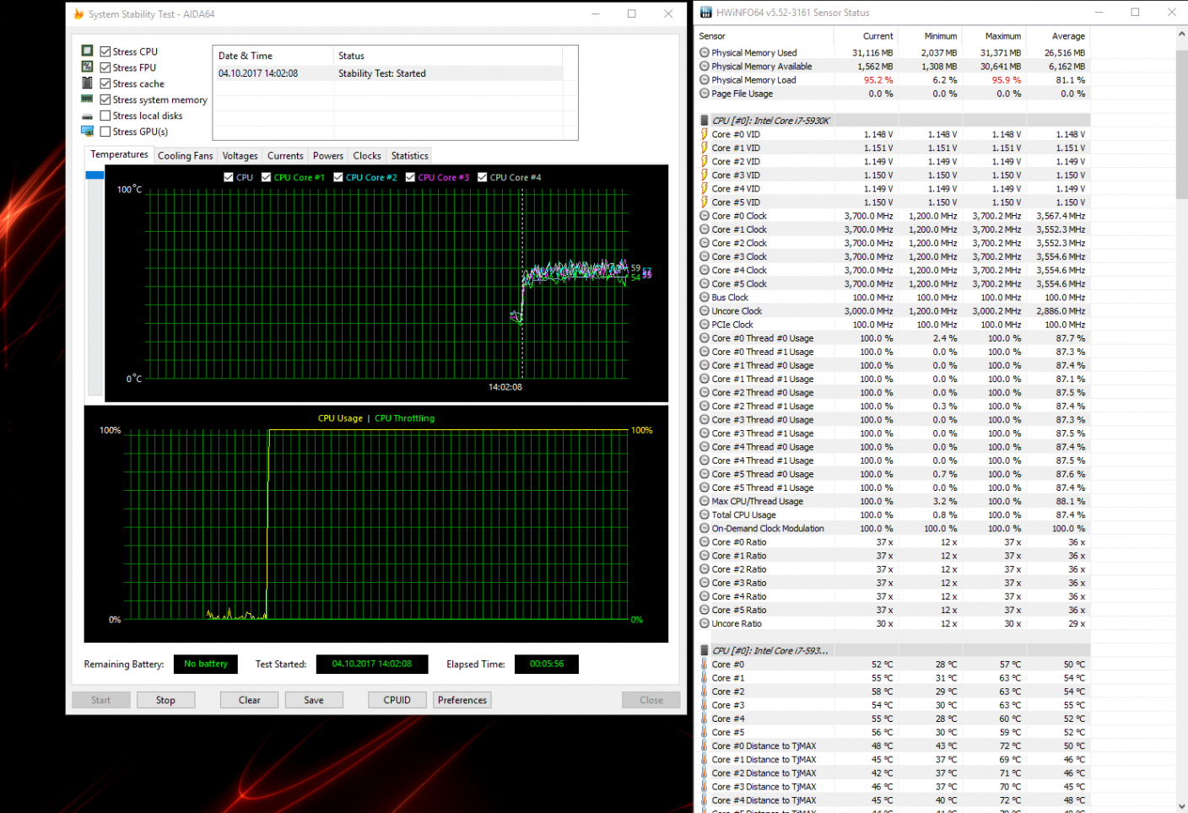Switch to the Currents tab

coord(285,155)
